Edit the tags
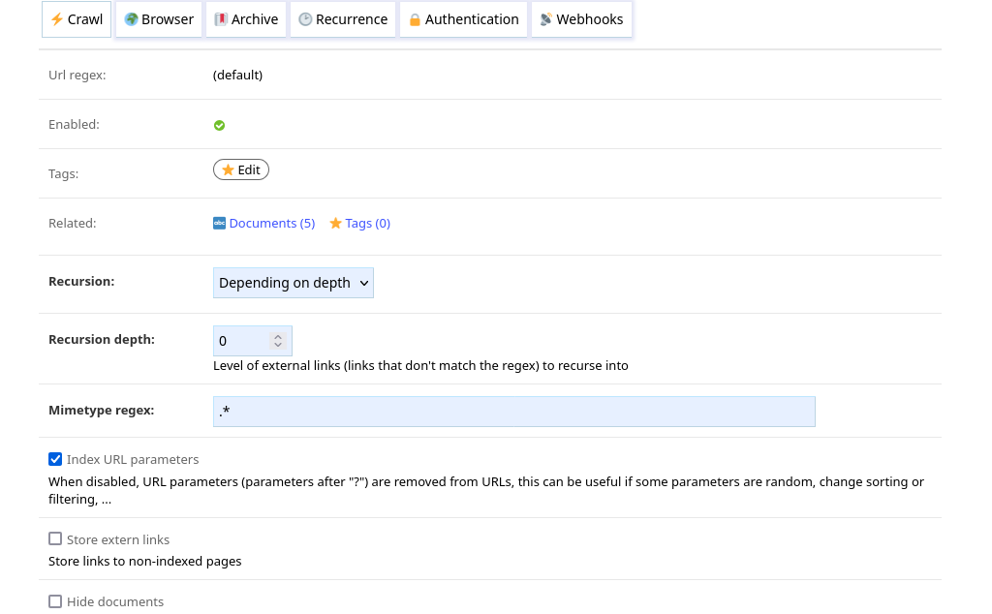This screenshot has width=992, height=614. (x=241, y=169)
